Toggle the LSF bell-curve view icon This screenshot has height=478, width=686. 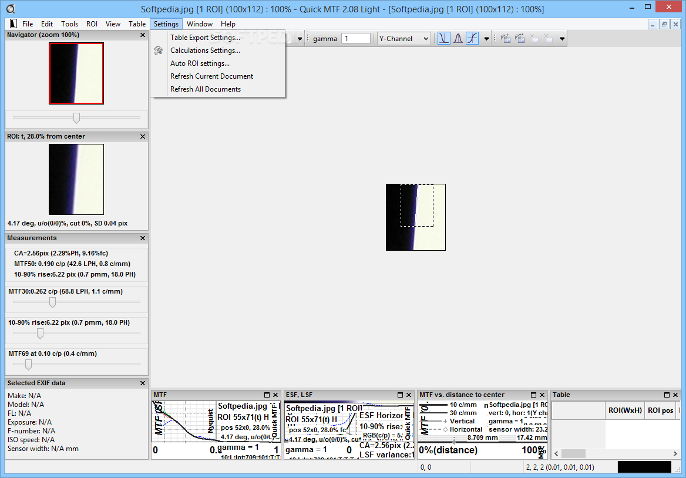[458, 39]
